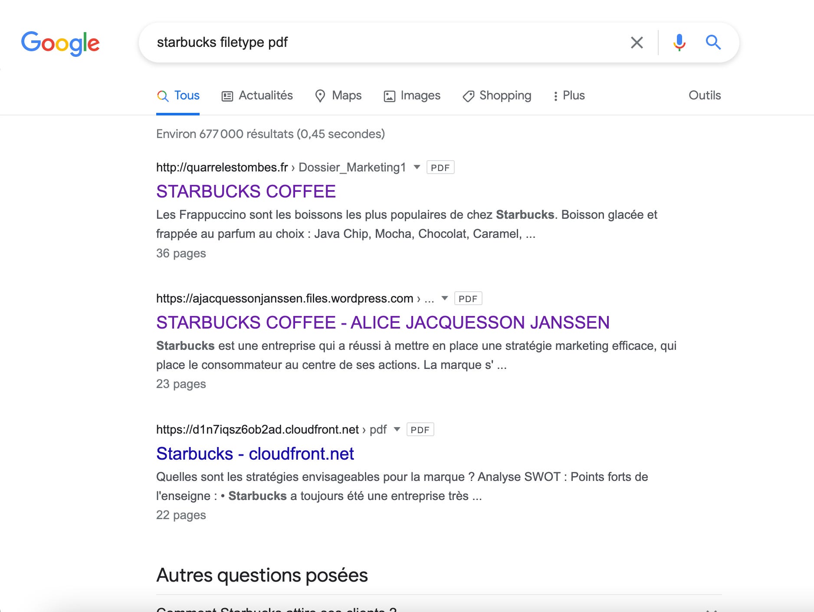Click the map pin icon beside Maps
Screen dimensions: 814x612
[320, 95]
